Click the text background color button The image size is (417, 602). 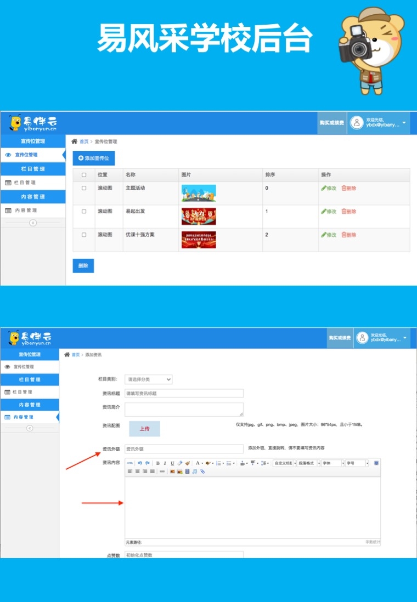pos(208,463)
